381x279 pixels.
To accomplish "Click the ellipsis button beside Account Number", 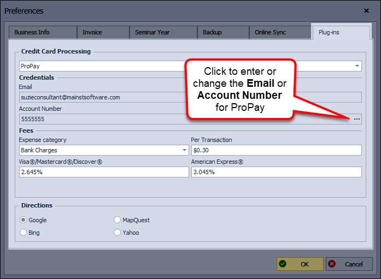I will click(x=356, y=119).
